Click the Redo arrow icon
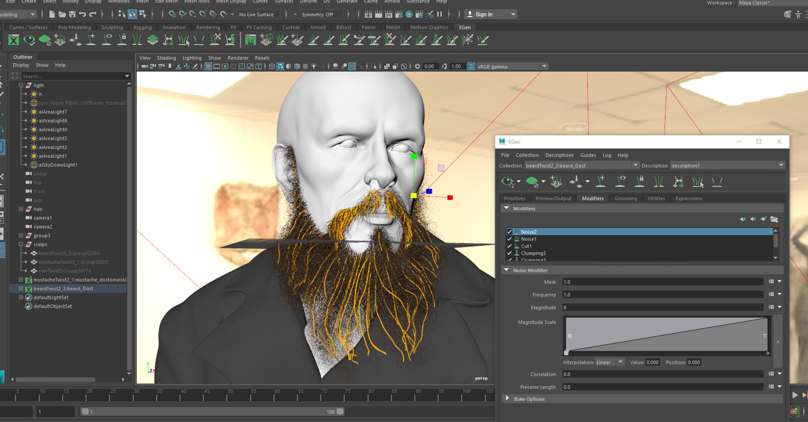 (92, 14)
